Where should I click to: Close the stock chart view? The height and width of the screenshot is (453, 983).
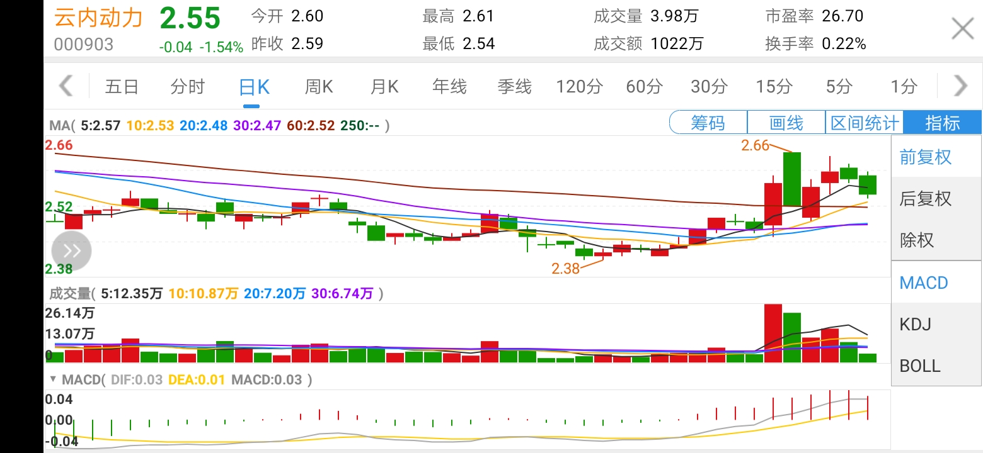click(962, 29)
